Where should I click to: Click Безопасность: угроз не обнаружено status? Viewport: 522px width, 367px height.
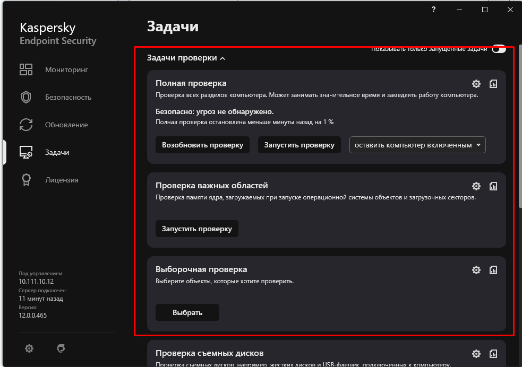tap(215, 112)
